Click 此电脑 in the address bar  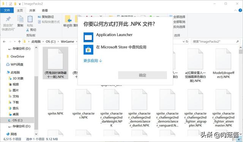click(36, 41)
